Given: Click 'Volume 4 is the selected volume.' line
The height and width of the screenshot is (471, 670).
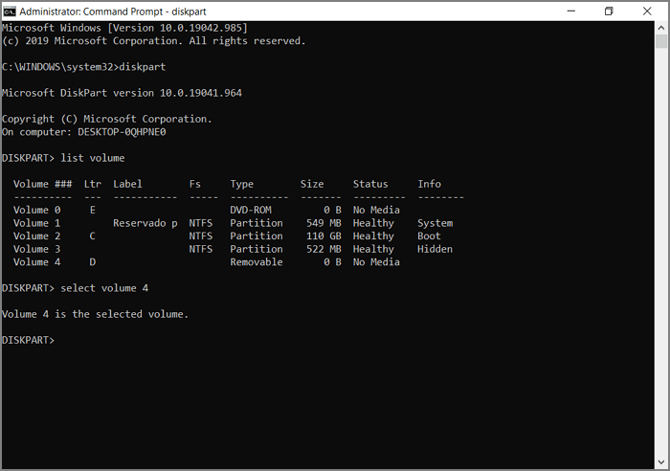Looking at the screenshot, I should click(95, 314).
